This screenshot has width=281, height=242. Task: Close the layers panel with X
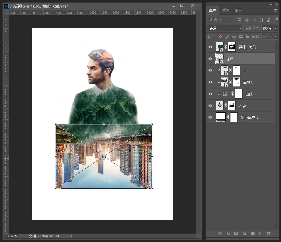tap(277, 4)
